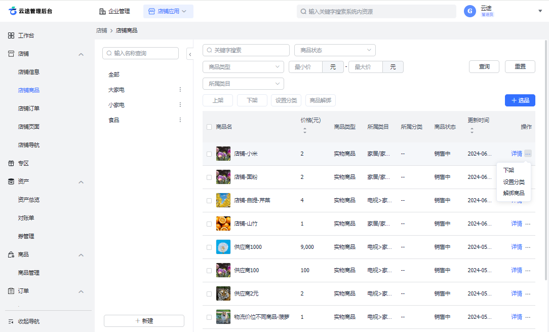This screenshot has width=549, height=332.
Task: Open more actions for 供应商2元 row
Action: point(528,294)
